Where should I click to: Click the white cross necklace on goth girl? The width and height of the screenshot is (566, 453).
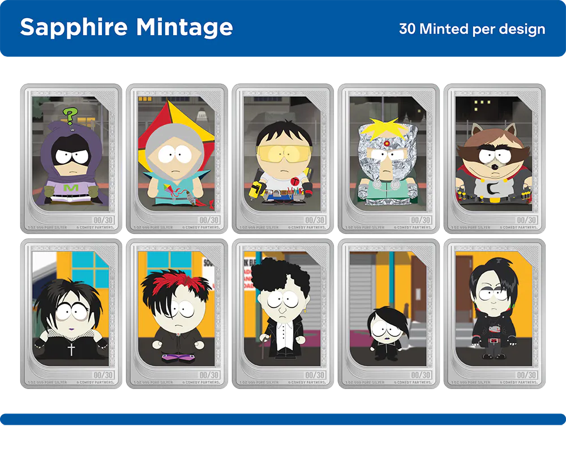tap(71, 349)
